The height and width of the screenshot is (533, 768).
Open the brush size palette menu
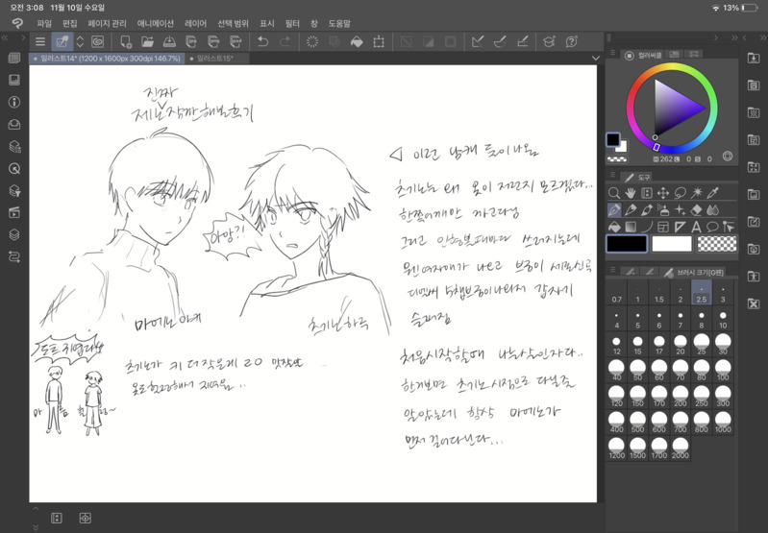click(x=612, y=269)
